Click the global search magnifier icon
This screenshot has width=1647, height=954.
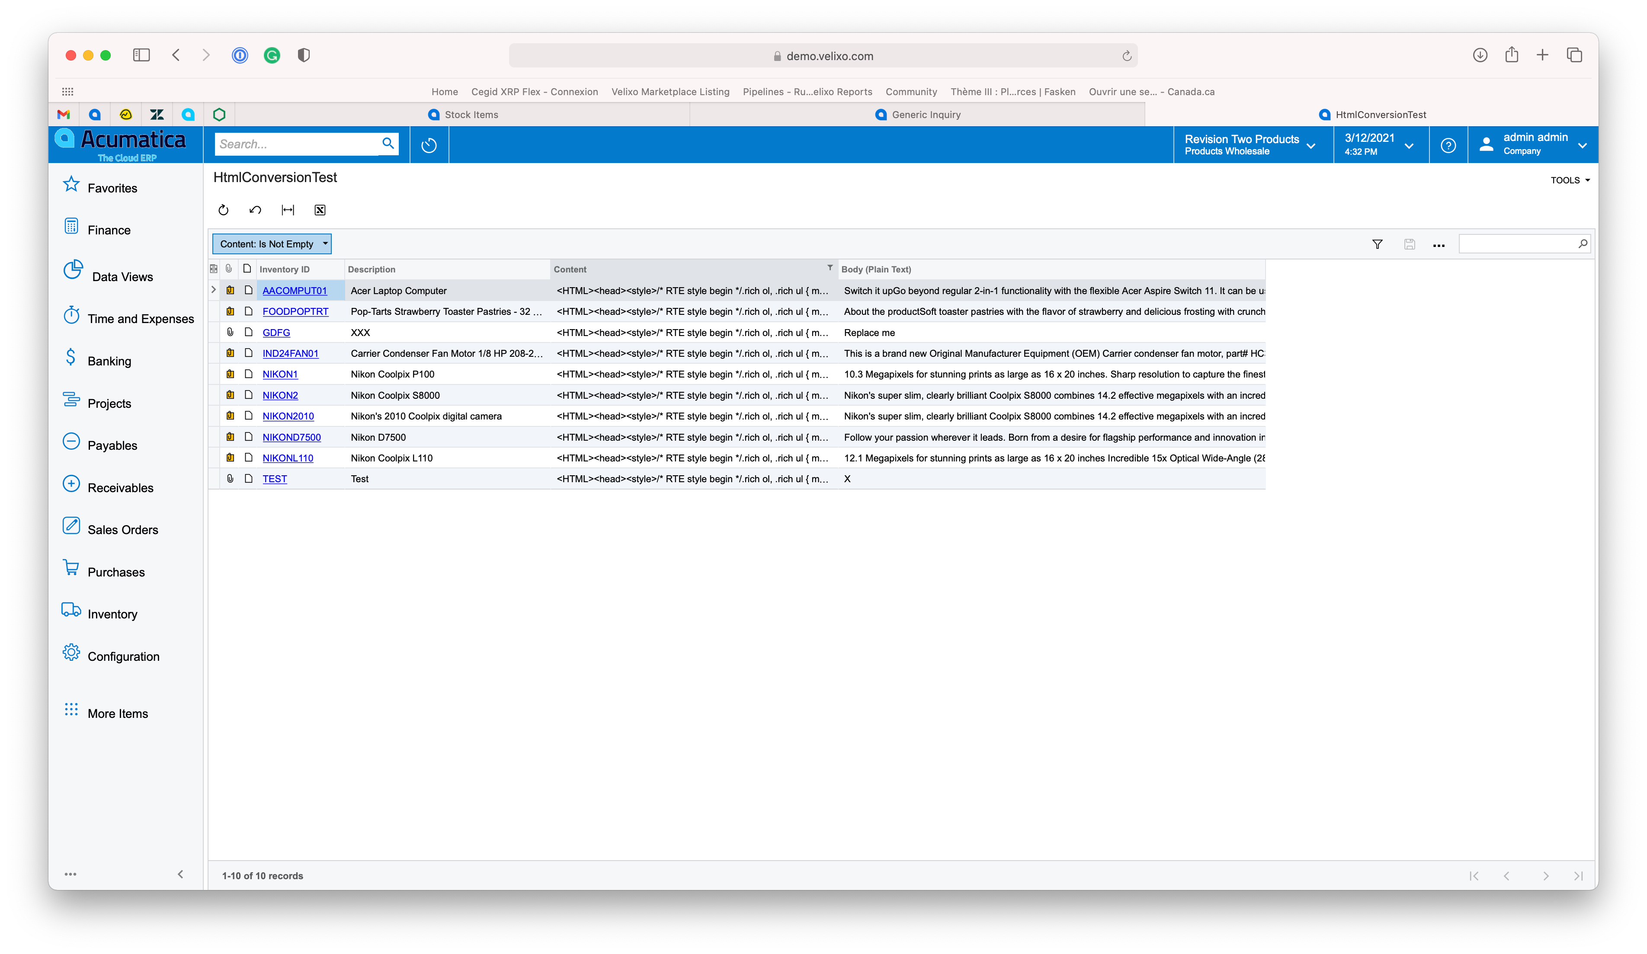pyautogui.click(x=388, y=143)
